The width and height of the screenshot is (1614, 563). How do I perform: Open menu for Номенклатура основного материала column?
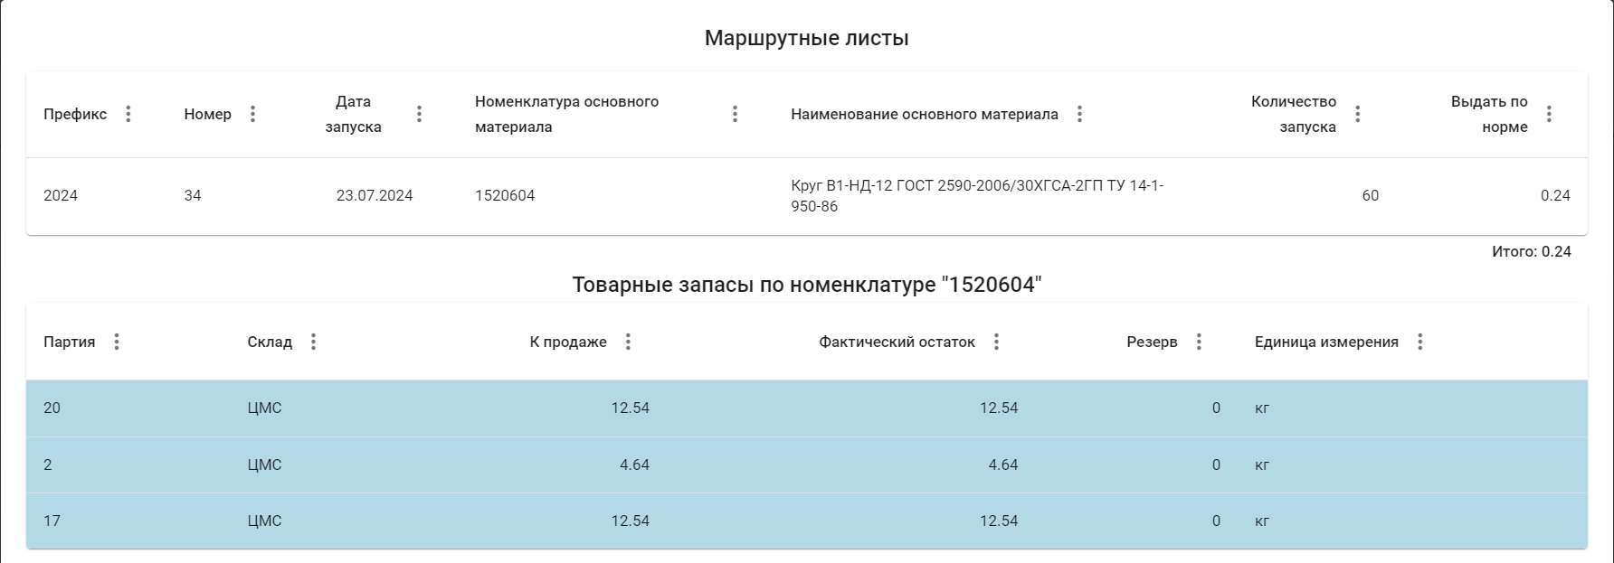click(735, 114)
